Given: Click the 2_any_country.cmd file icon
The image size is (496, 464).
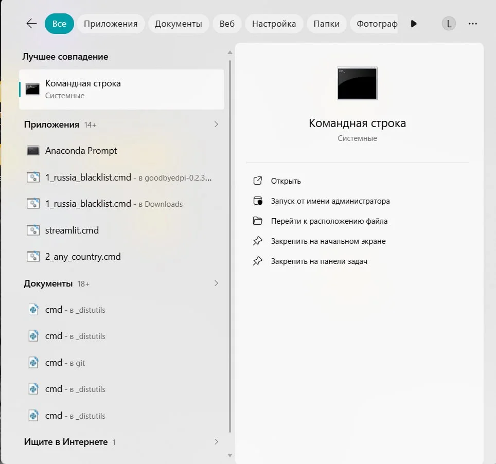Looking at the screenshot, I should point(33,257).
